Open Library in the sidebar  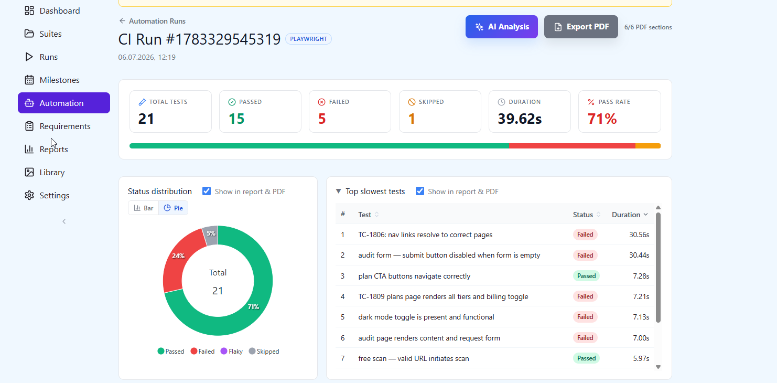[x=64, y=172]
